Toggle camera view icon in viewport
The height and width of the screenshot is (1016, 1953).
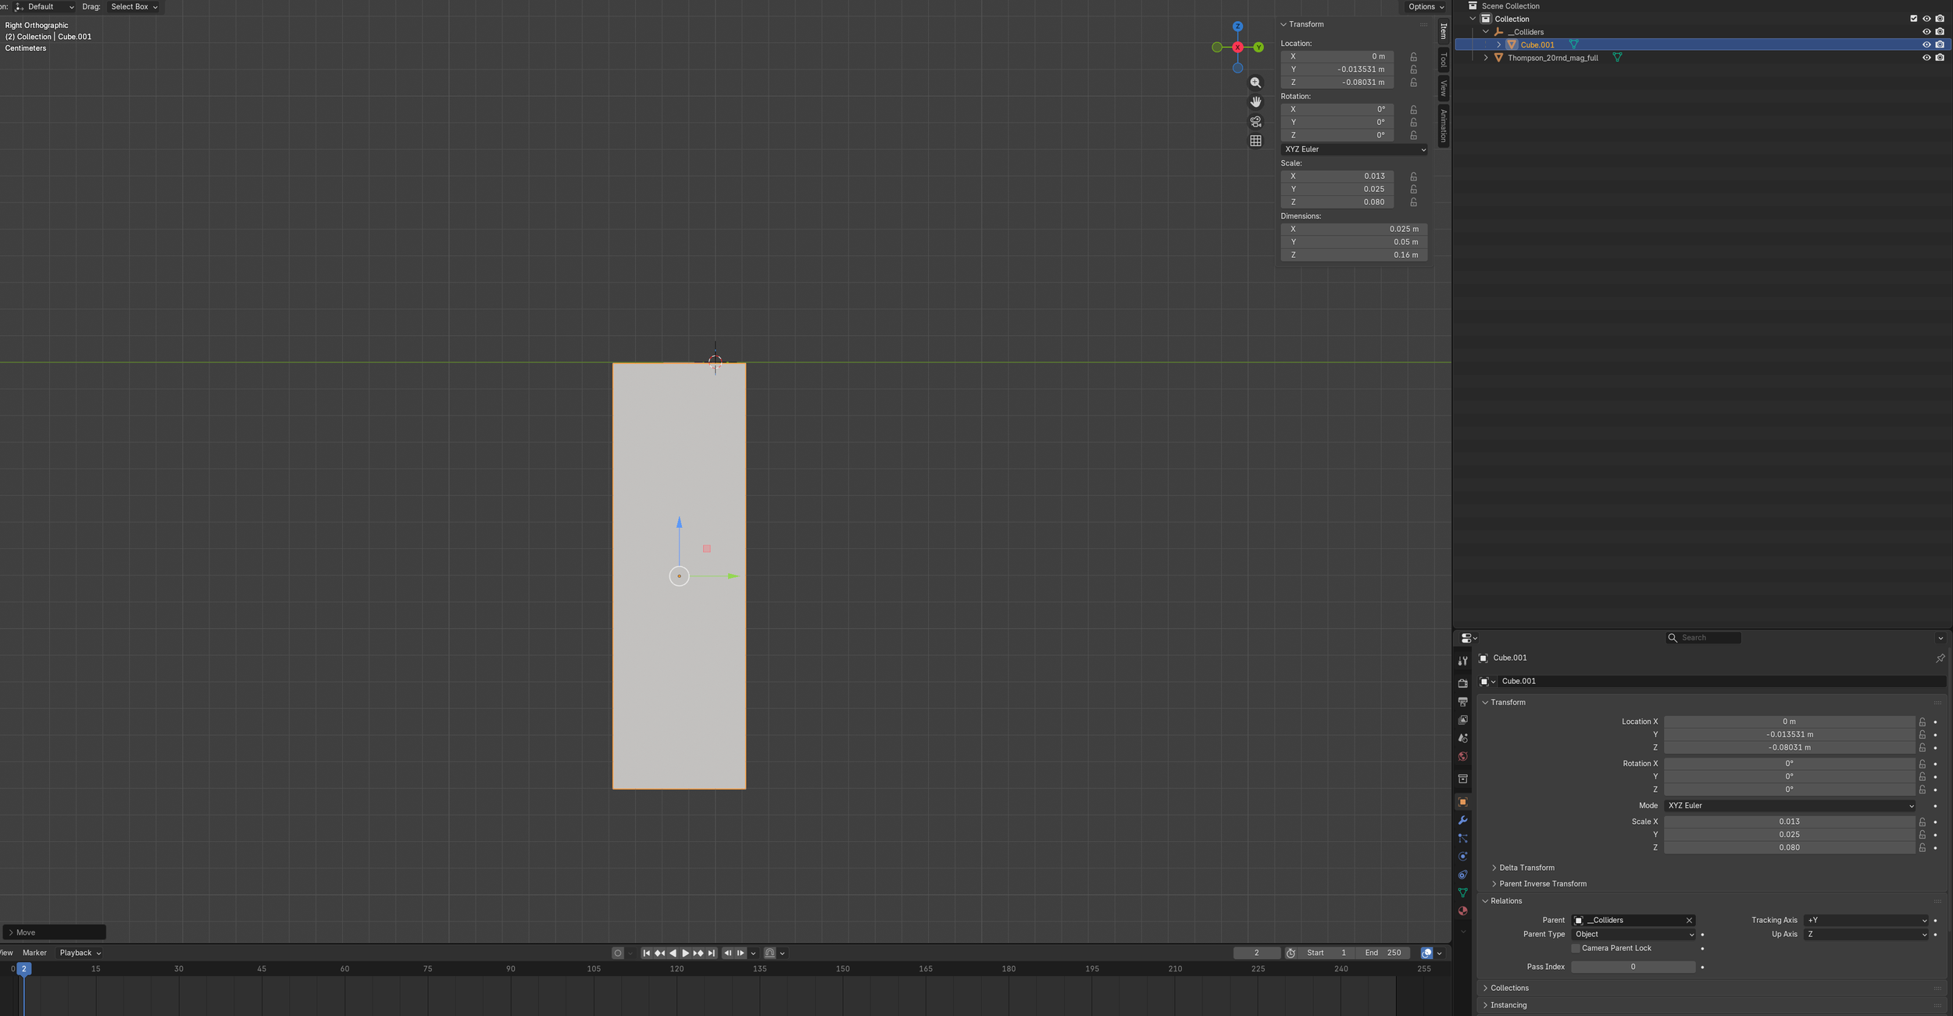coord(1255,122)
